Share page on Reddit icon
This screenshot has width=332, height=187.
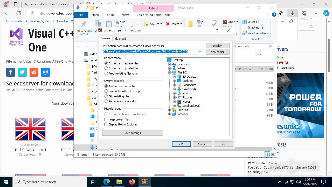34,72
